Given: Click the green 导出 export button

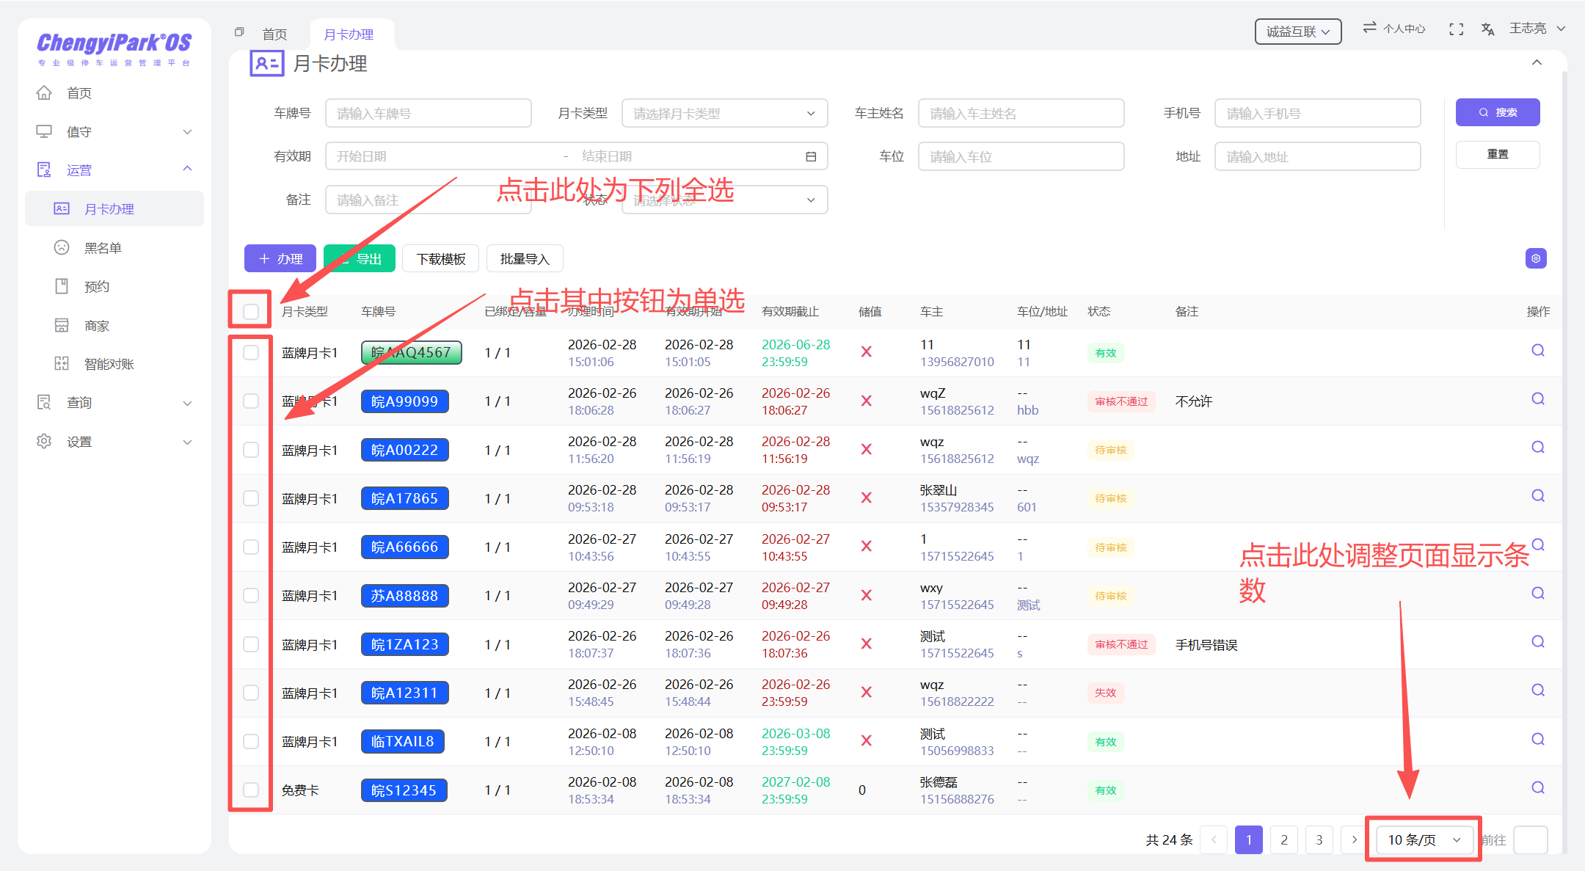Looking at the screenshot, I should [359, 258].
